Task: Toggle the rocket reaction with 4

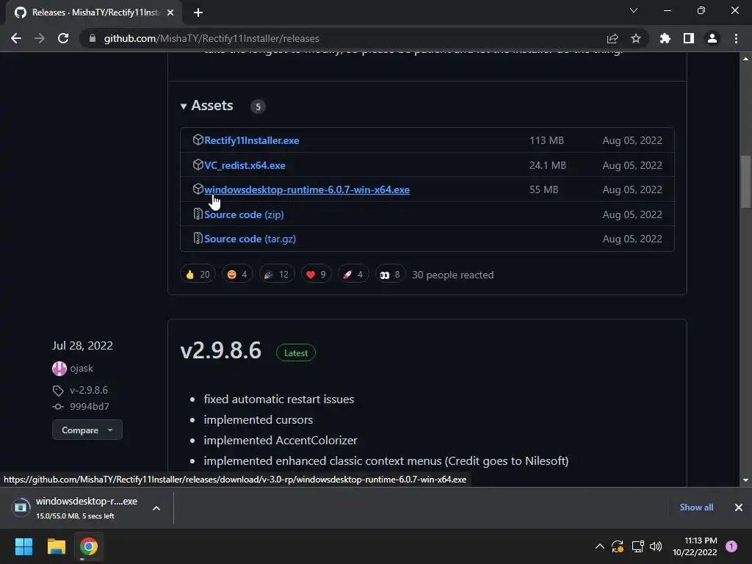Action: pyautogui.click(x=353, y=275)
